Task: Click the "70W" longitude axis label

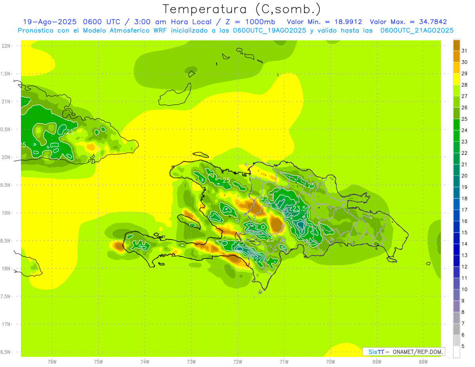Action: click(x=331, y=361)
